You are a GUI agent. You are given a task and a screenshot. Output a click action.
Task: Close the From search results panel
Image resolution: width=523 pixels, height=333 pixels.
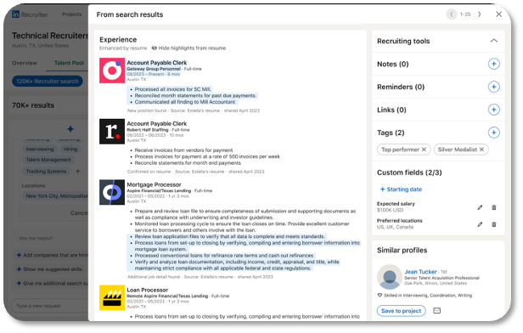tap(498, 14)
